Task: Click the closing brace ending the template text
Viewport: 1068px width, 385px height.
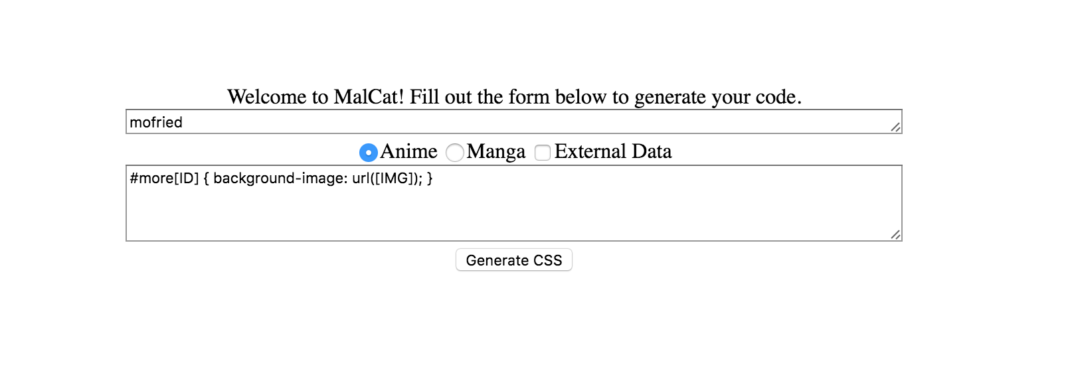Action: pos(430,179)
